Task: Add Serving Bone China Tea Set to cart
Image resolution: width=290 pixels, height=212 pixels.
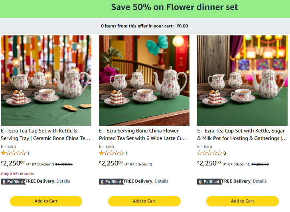Action: [x=144, y=201]
